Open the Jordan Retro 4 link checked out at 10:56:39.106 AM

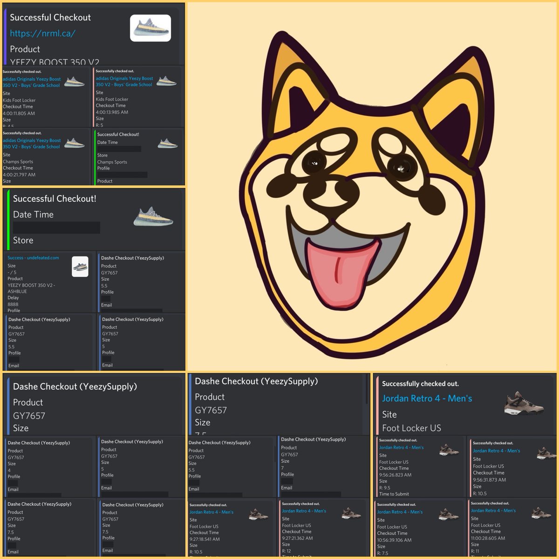click(x=400, y=512)
